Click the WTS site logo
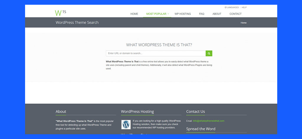Screen dimensions: 302x139 (x=60, y=13)
